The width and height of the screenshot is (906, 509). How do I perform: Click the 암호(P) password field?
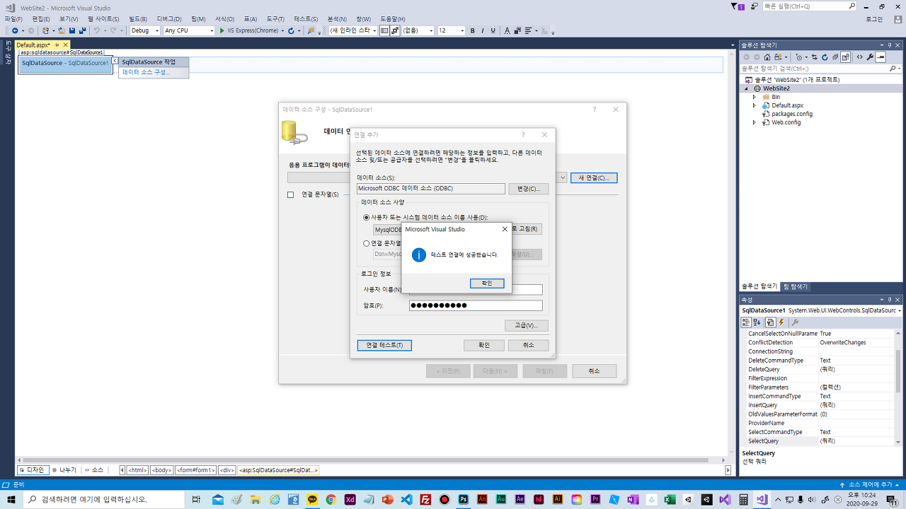point(476,305)
